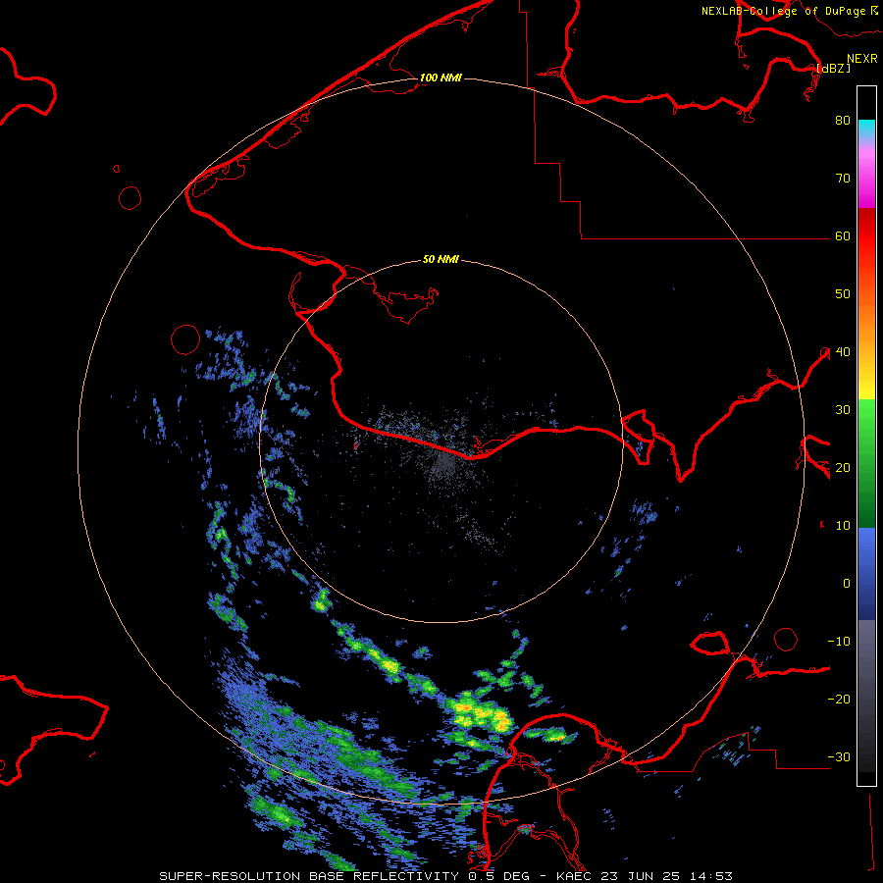The image size is (883, 883).
Task: Click the -30 value on dBZ scale
Action: pyautogui.click(x=839, y=757)
